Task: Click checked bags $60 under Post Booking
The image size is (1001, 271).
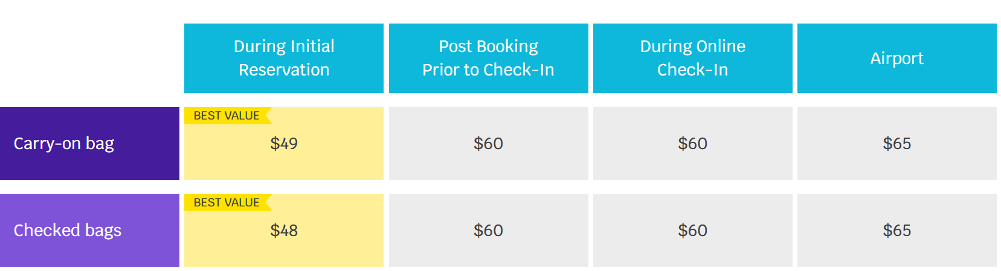Action: tap(488, 231)
